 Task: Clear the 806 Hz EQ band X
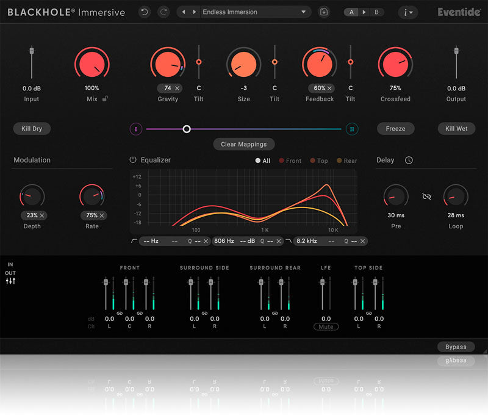pyautogui.click(x=279, y=241)
